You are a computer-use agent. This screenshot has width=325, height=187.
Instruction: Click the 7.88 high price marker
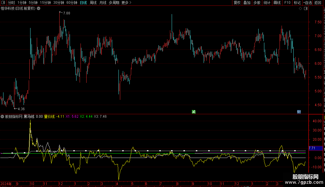pos(66,13)
